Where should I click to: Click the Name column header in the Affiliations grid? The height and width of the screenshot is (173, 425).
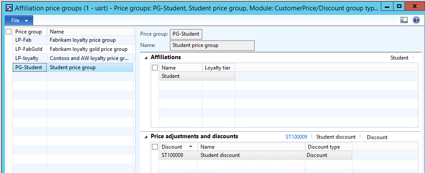(x=180, y=68)
